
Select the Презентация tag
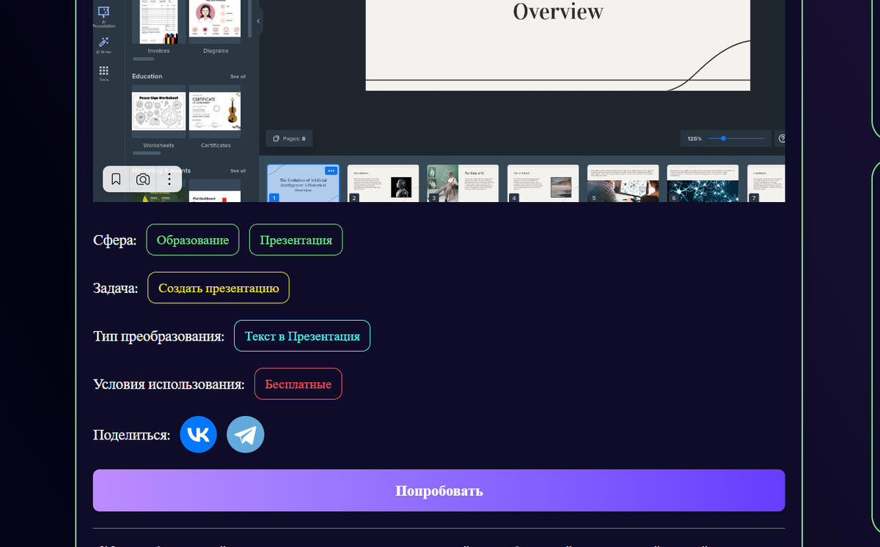(296, 239)
